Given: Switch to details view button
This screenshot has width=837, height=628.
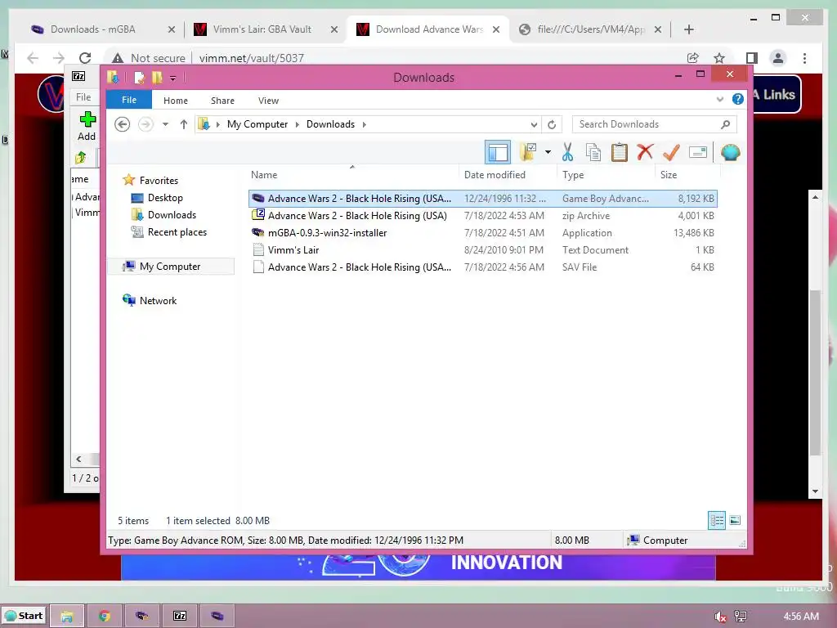Looking at the screenshot, I should [716, 520].
